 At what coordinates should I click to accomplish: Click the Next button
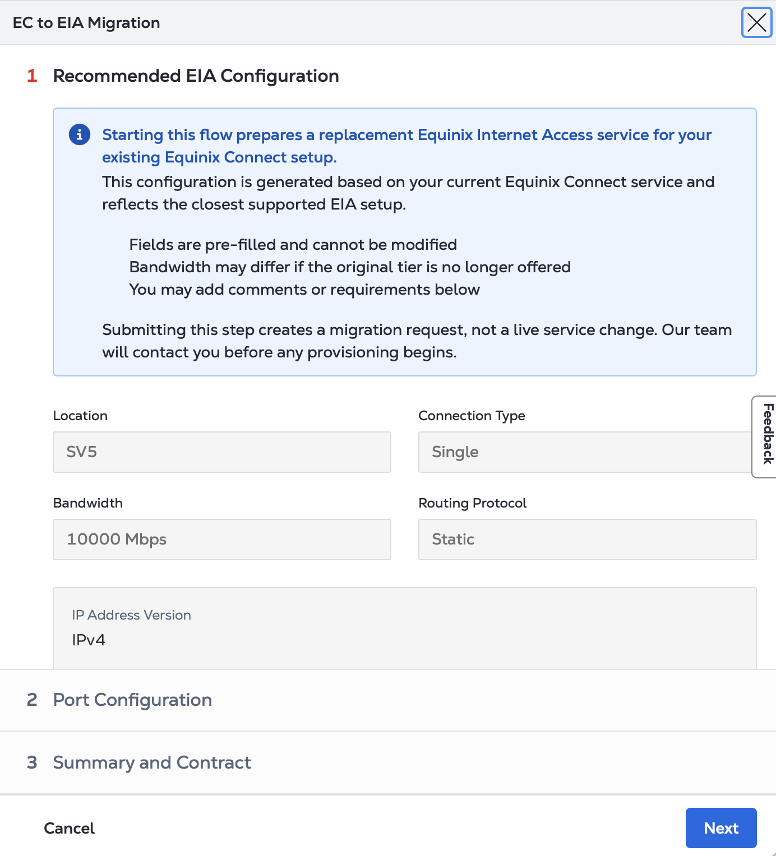pyautogui.click(x=721, y=828)
